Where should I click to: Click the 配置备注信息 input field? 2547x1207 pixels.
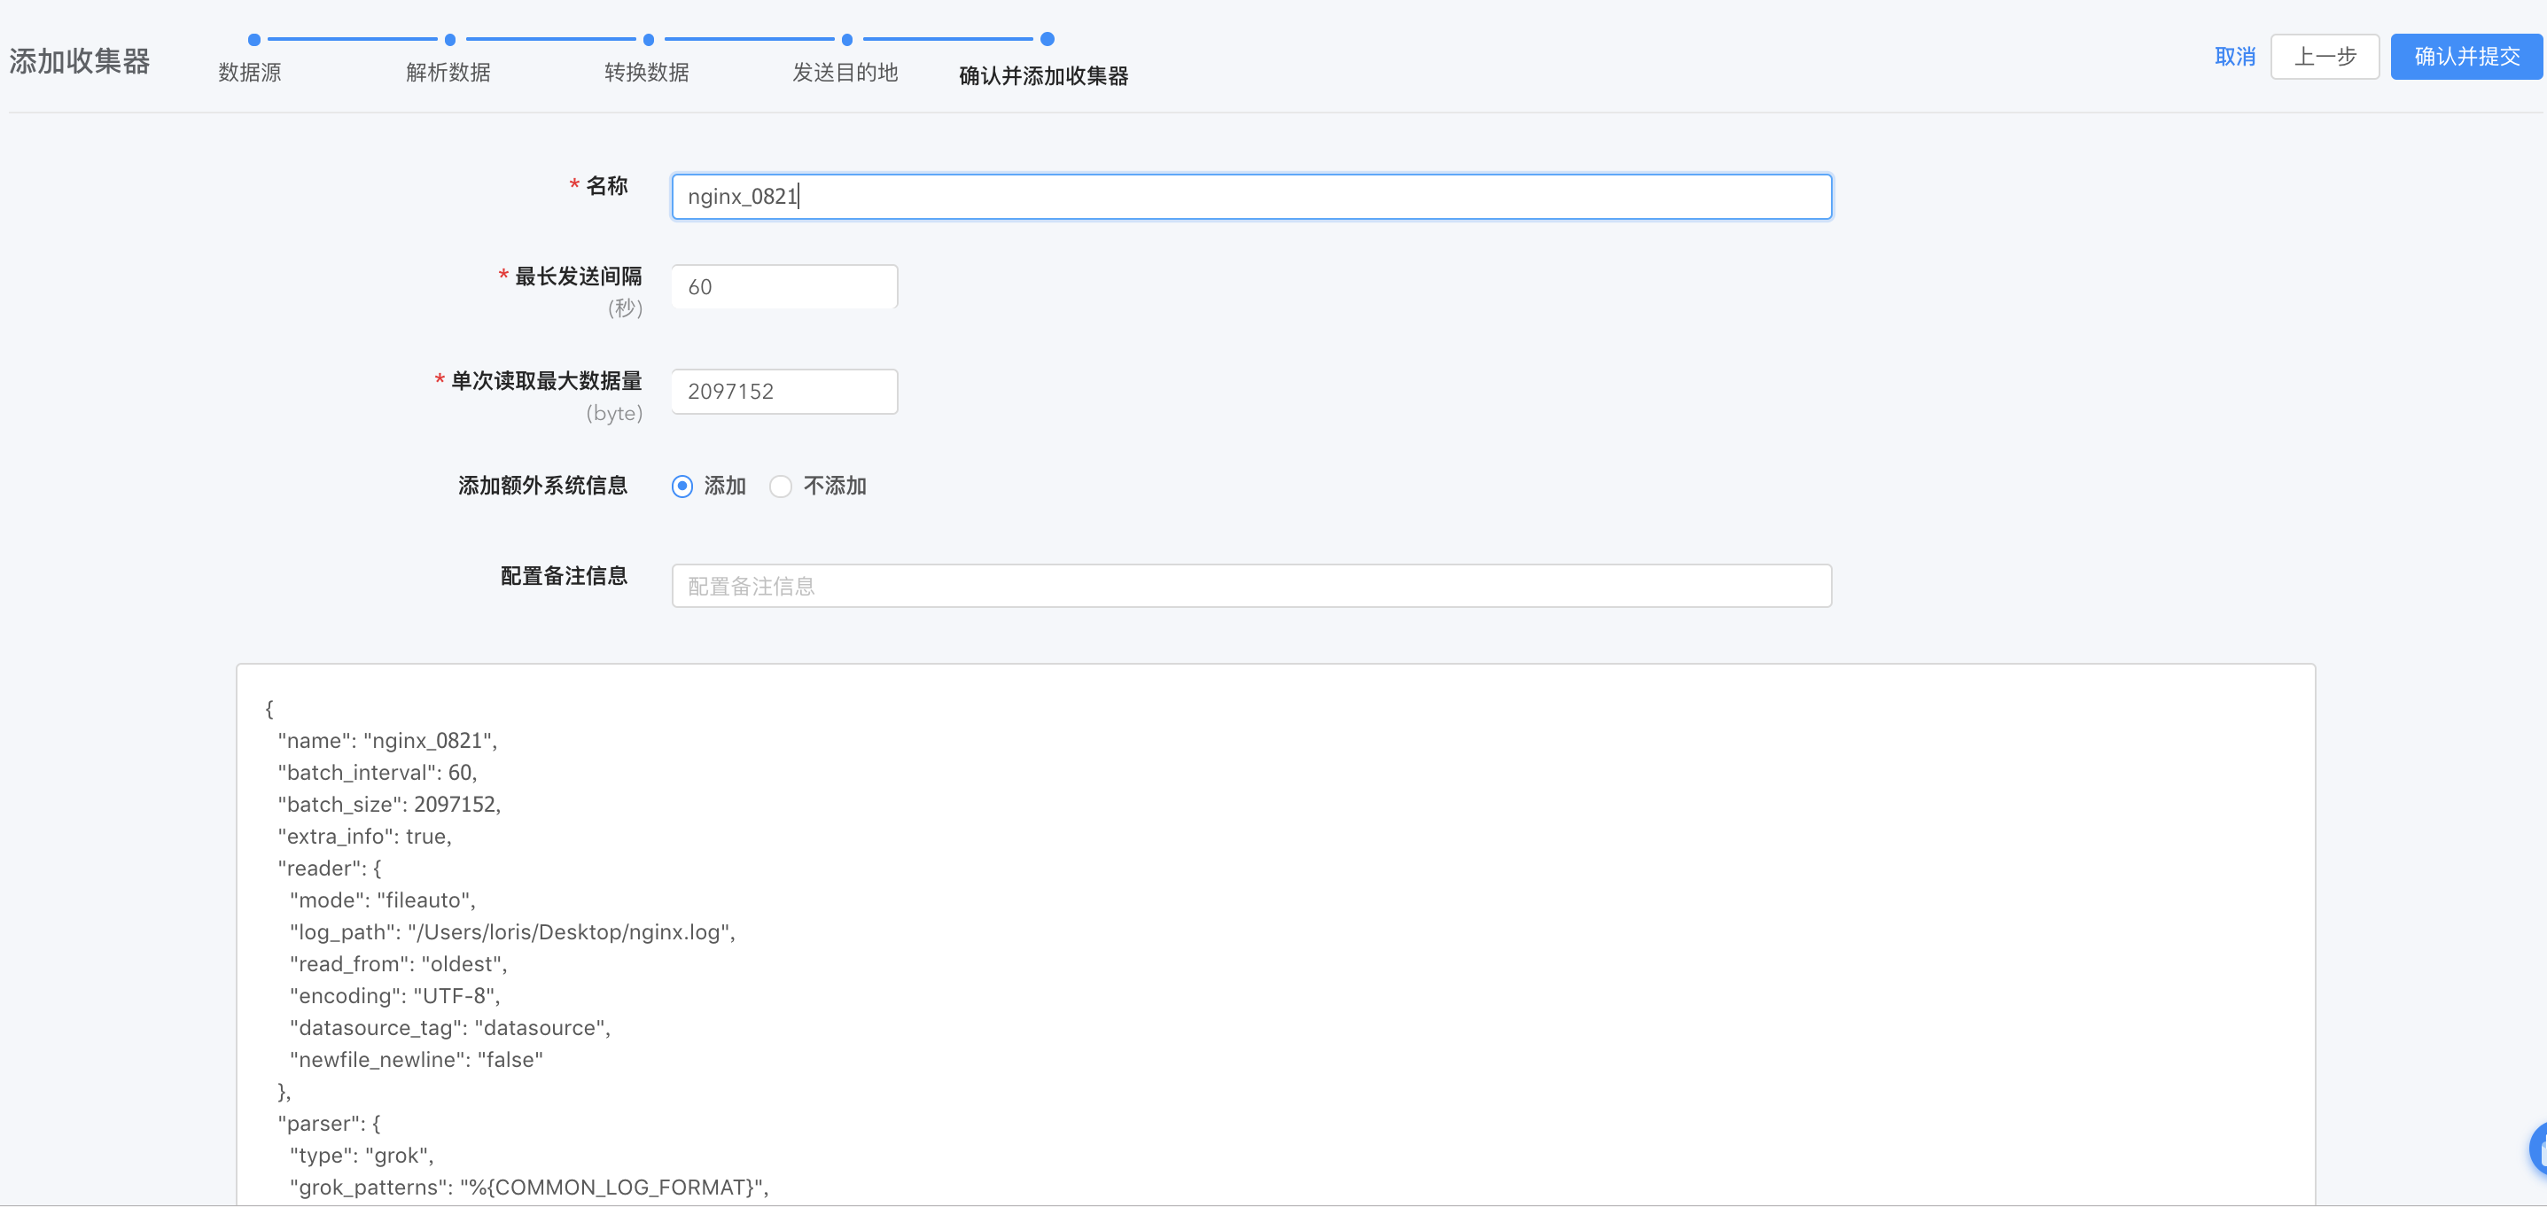click(x=1251, y=586)
